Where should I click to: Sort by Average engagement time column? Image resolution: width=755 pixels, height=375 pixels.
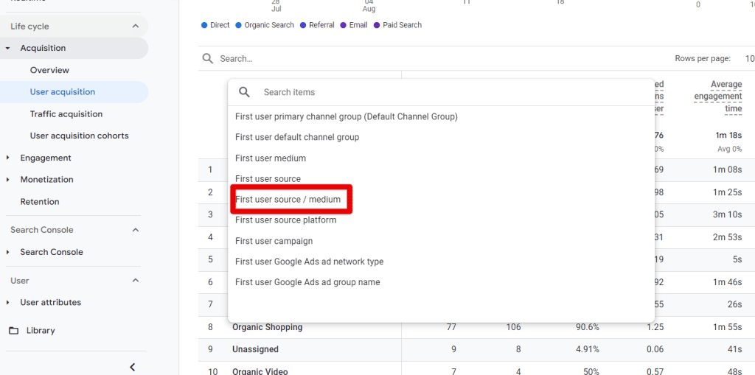(x=717, y=97)
